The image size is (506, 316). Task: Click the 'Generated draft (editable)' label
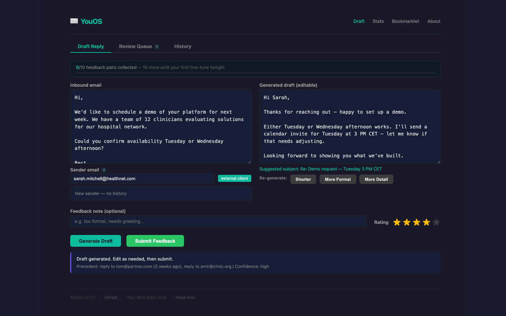pos(288,85)
